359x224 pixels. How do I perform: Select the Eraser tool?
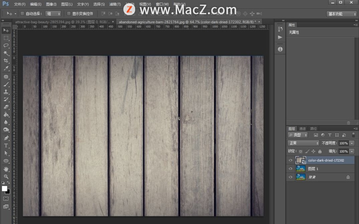[x=6, y=107]
